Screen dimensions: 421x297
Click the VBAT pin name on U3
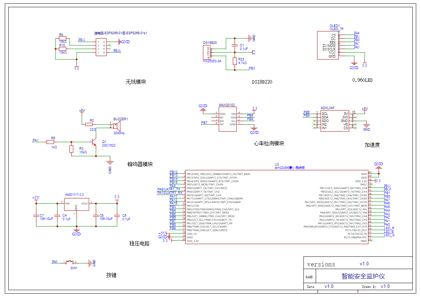pyautogui.click(x=363, y=241)
